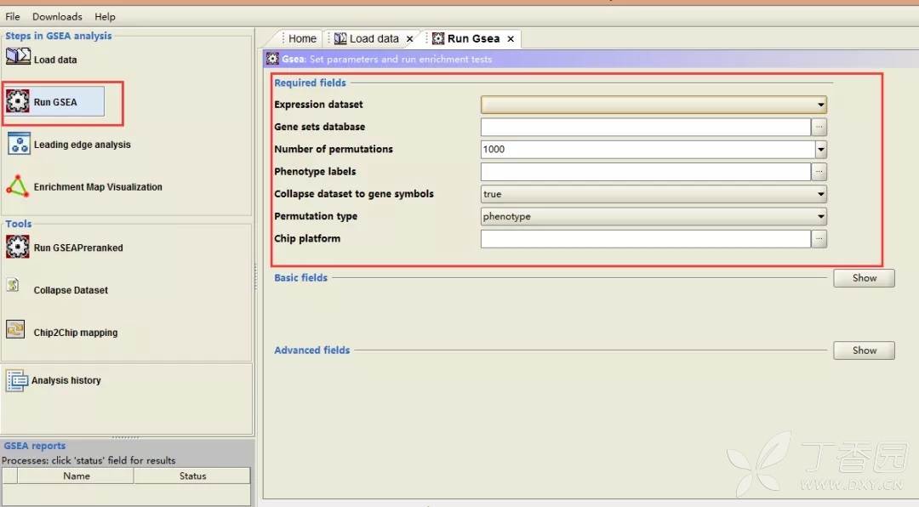Click the Chip platform input field
The height and width of the screenshot is (507, 919).
[x=646, y=238]
